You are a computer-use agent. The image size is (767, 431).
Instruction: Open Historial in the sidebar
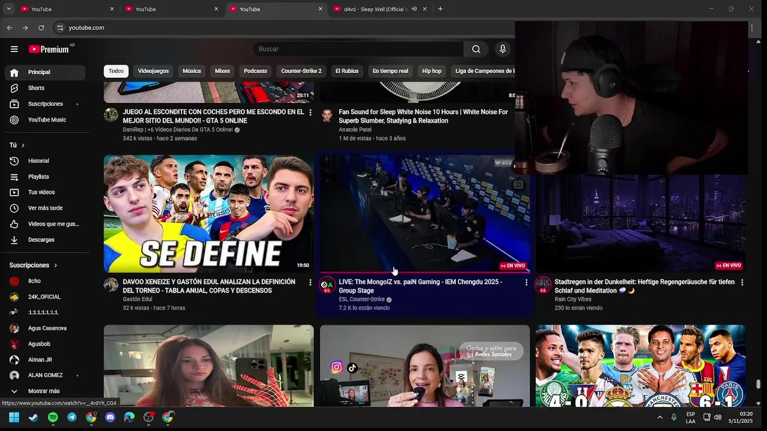[x=45, y=161]
